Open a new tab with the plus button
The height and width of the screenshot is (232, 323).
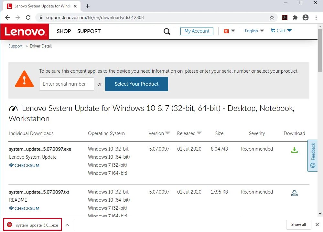coord(88,6)
